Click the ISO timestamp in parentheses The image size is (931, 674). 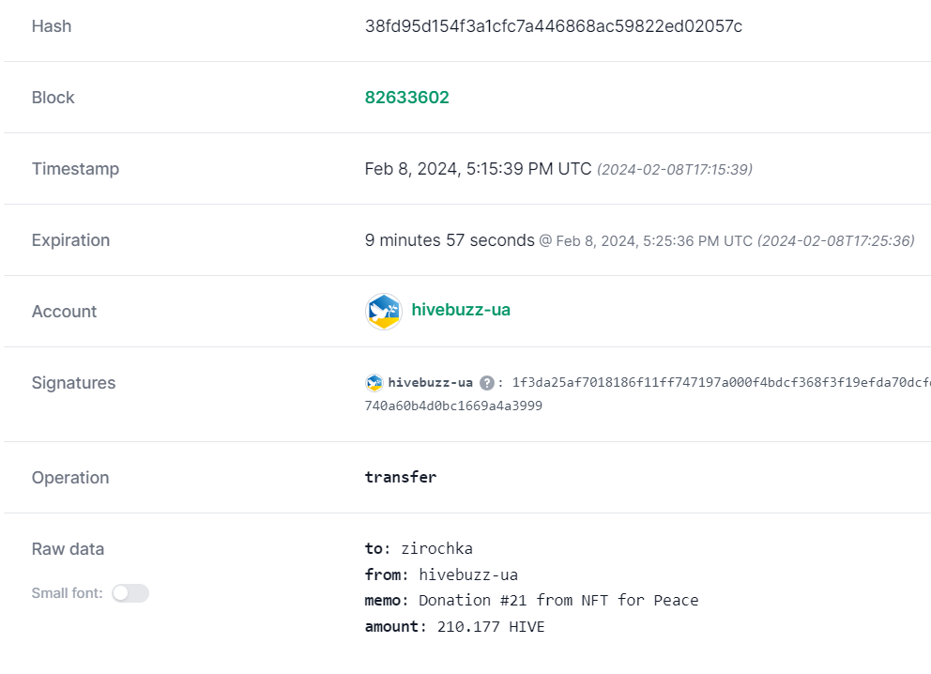coord(675,170)
